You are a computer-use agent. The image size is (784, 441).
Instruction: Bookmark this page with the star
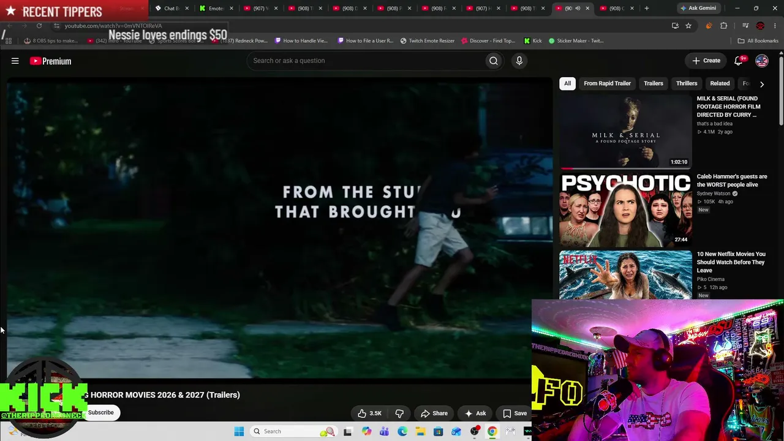[x=688, y=26]
